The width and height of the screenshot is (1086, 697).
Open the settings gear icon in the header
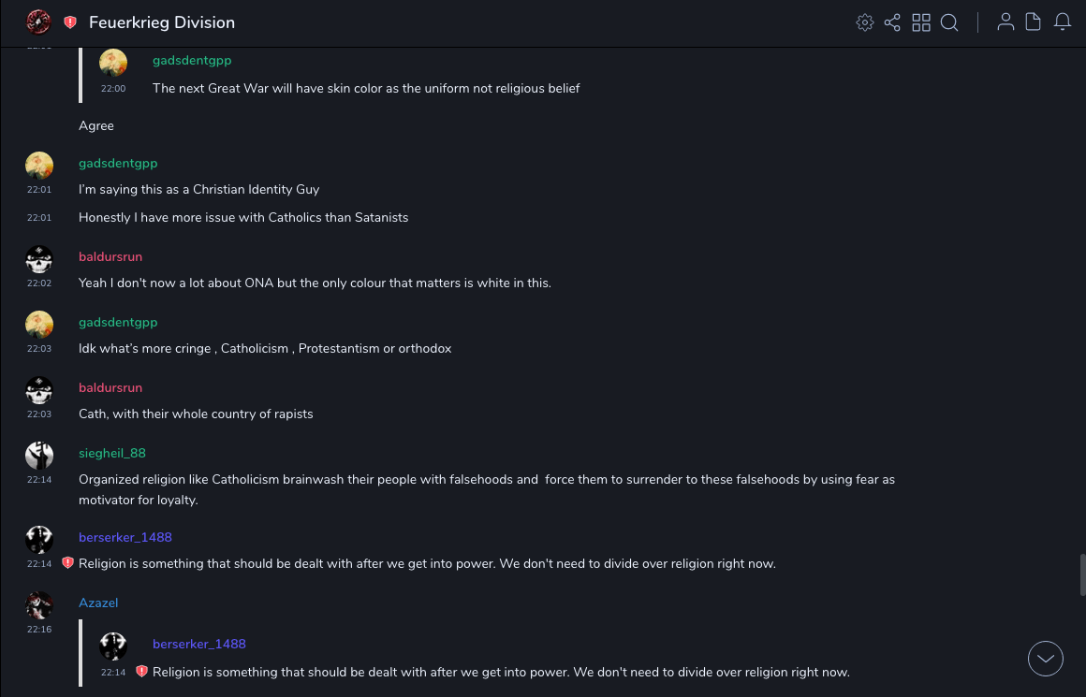tap(865, 22)
